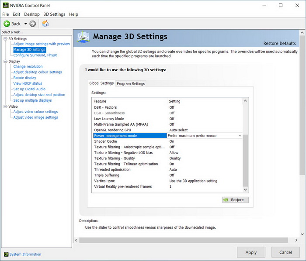The width and height of the screenshot is (306, 261).
Task: Collapse the 3D Settings tree node
Action: [x=5, y=39]
